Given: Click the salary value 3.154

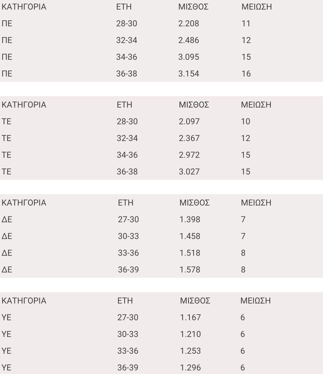Looking at the screenshot, I should click(x=188, y=74).
